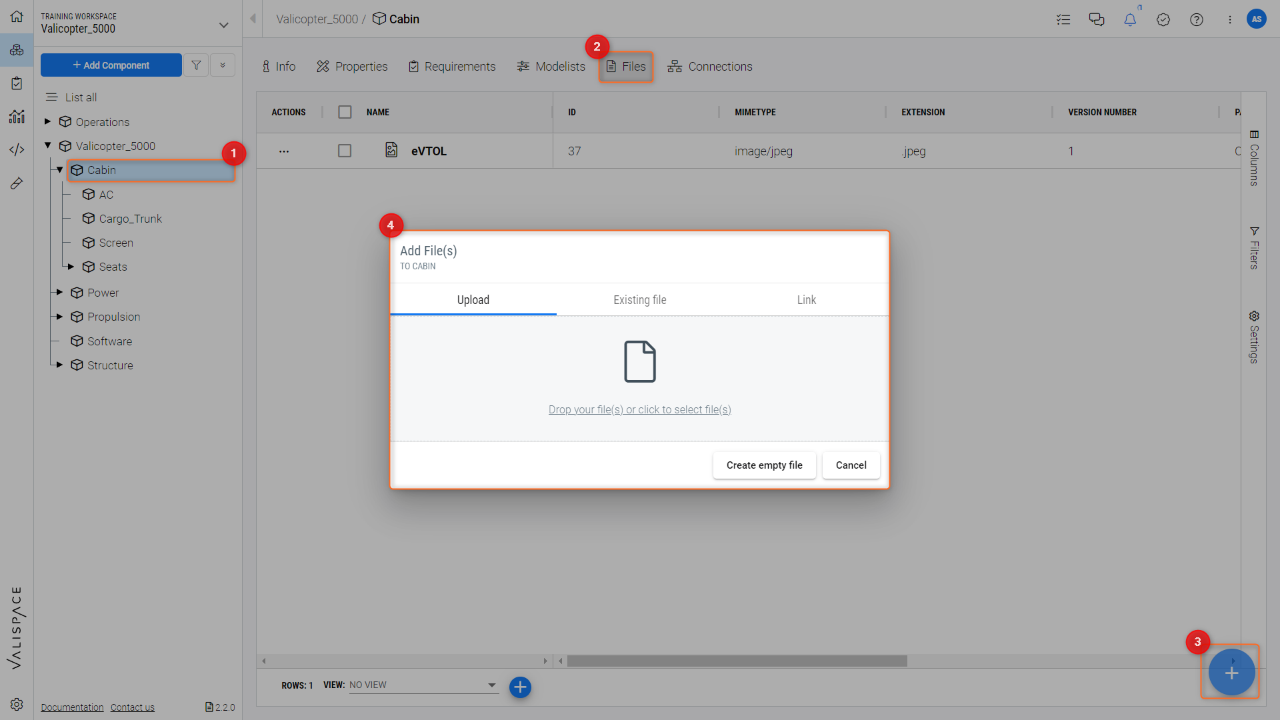1280x720 pixels.
Task: Expand the Propulsion tree node
Action: pos(59,317)
